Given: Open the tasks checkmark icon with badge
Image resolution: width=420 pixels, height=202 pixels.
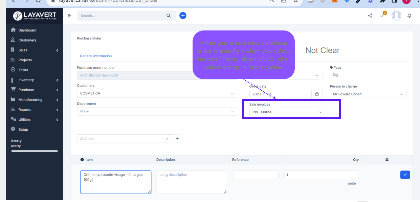Looking at the screenshot, I should click(x=382, y=16).
